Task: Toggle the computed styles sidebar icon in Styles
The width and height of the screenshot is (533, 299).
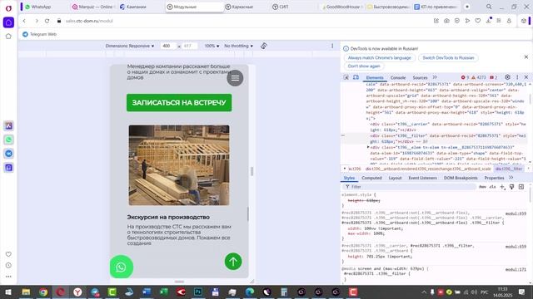Action: tap(521, 187)
